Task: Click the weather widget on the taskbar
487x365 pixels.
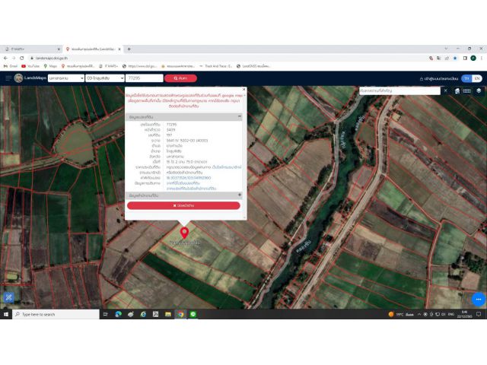Action: click(x=401, y=314)
